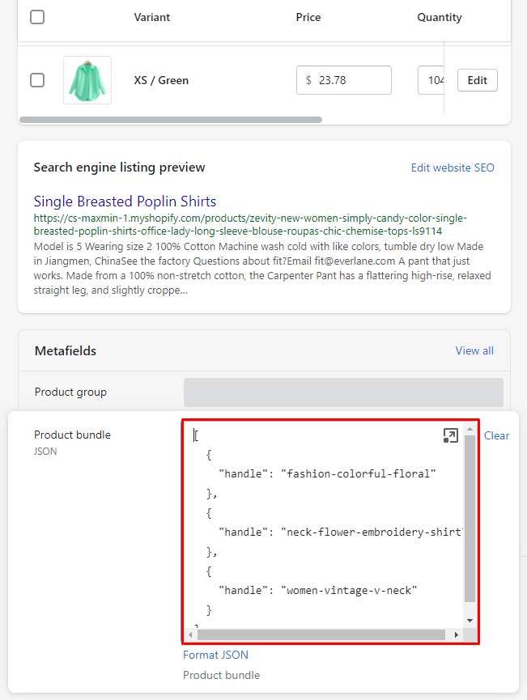The height and width of the screenshot is (700, 527).
Task: Tick the select-all variants checkbox
Action: coord(37,17)
